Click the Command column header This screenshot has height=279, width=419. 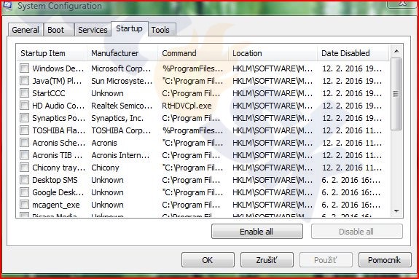click(x=193, y=53)
